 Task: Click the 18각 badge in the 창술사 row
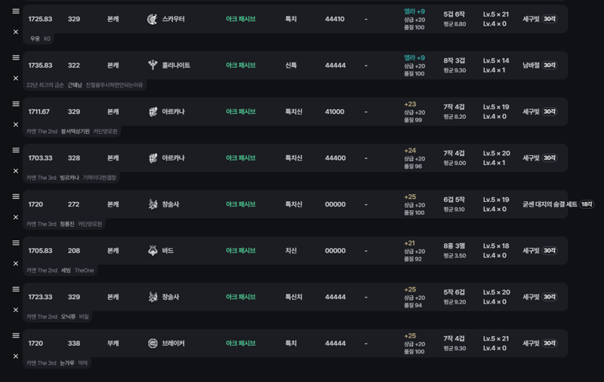click(x=587, y=204)
